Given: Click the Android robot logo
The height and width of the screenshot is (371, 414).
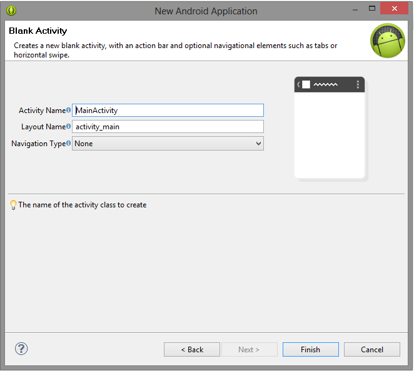Looking at the screenshot, I should (387, 41).
